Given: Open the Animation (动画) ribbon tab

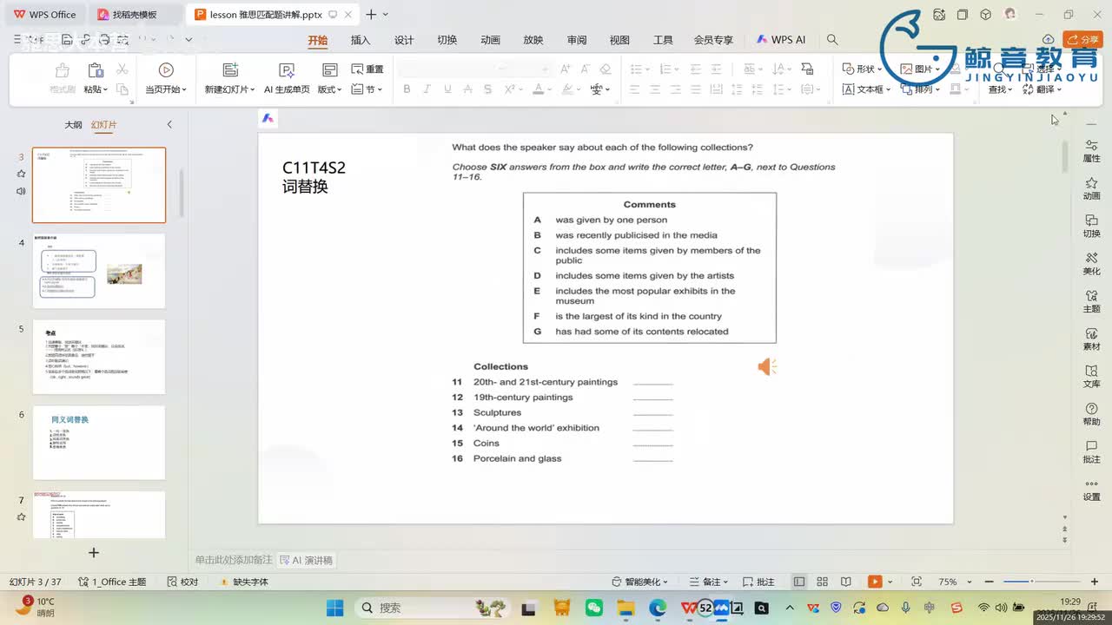Looking at the screenshot, I should pyautogui.click(x=490, y=40).
